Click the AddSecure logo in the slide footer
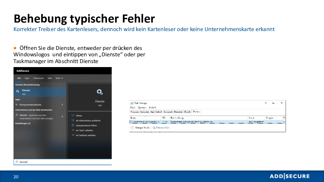 (290, 176)
